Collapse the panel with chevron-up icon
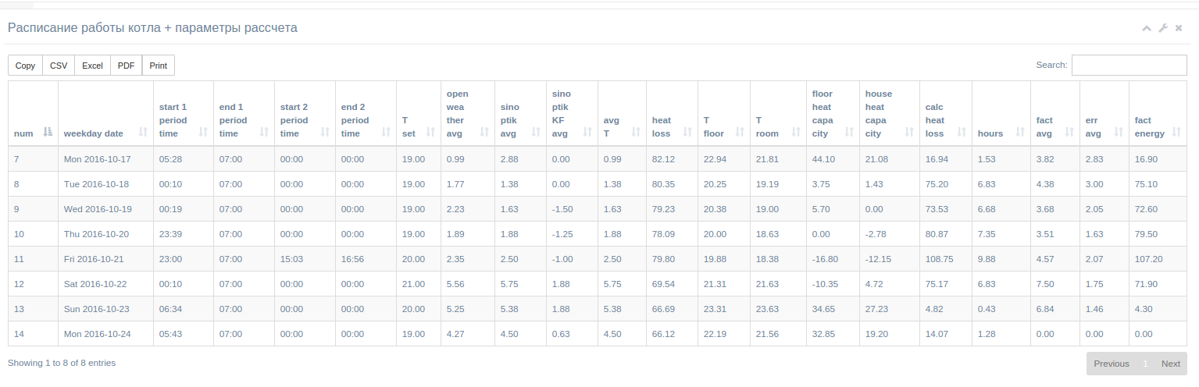Image resolution: width=1199 pixels, height=387 pixels. [1147, 28]
